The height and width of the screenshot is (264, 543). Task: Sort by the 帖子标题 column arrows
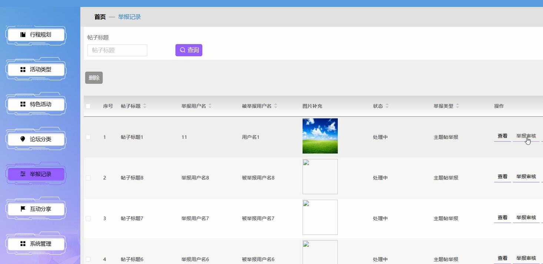click(144, 106)
